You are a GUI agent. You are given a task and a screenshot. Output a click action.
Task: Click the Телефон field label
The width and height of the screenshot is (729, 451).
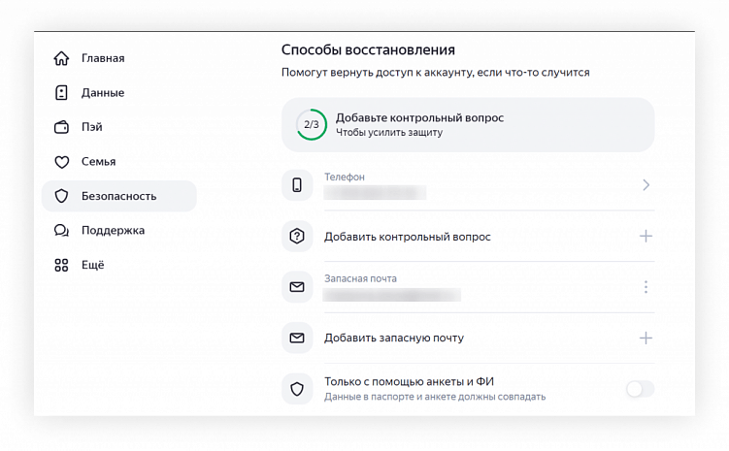pyautogui.click(x=345, y=177)
